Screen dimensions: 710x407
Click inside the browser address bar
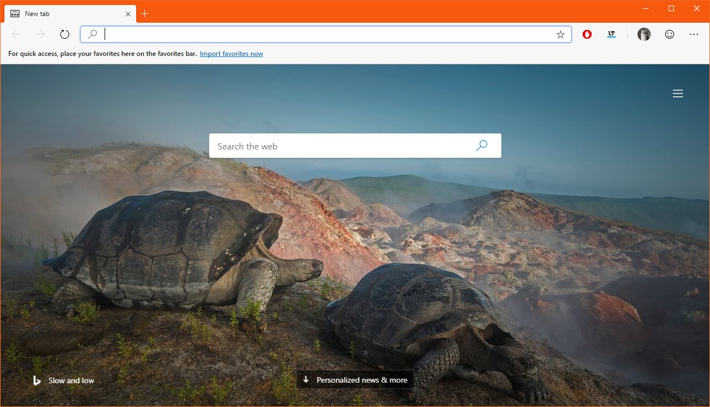tap(326, 34)
